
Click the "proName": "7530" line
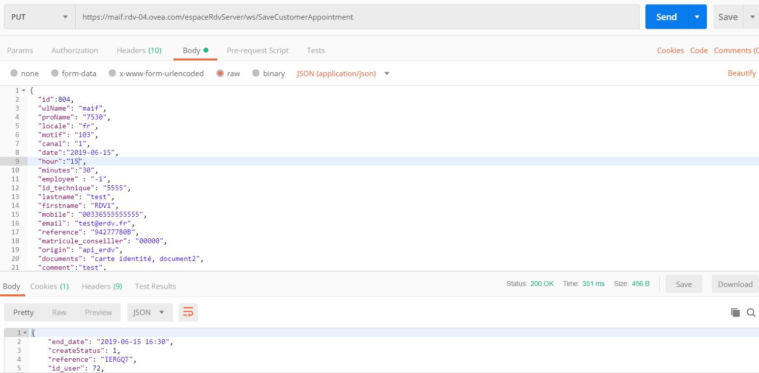point(74,117)
